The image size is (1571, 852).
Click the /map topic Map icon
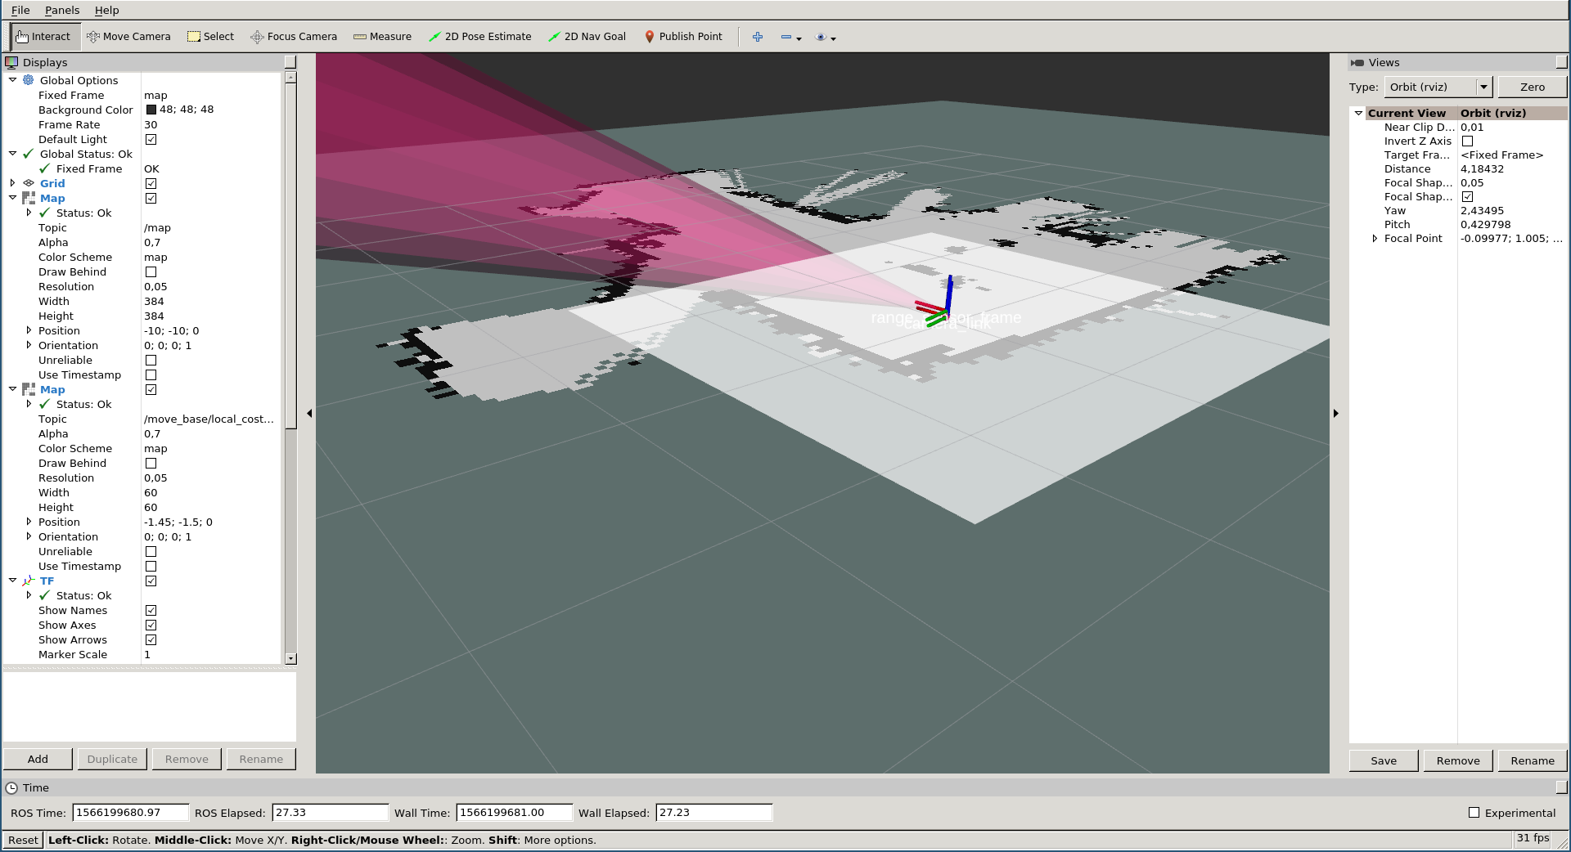click(x=29, y=198)
